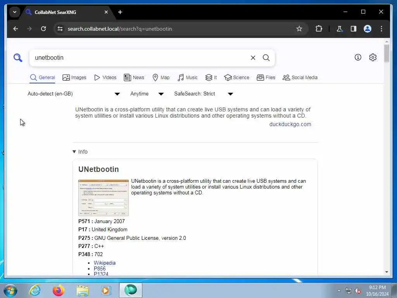This screenshot has width=397, height=298.
Task: Switch to Map search tab
Action: click(x=161, y=78)
